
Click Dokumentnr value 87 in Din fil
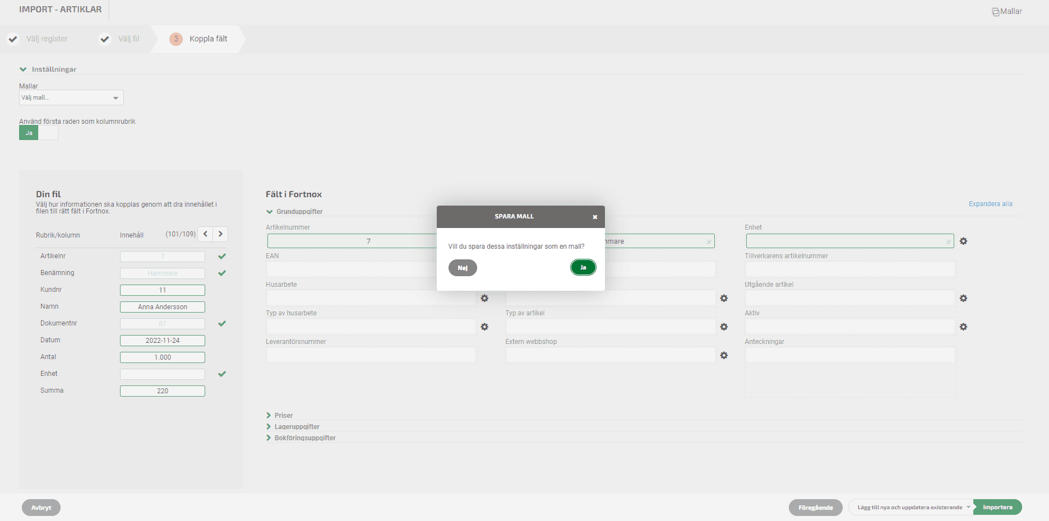click(x=163, y=324)
